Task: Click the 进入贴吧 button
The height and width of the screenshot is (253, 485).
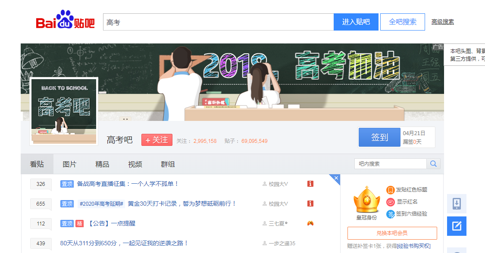Action: point(356,22)
